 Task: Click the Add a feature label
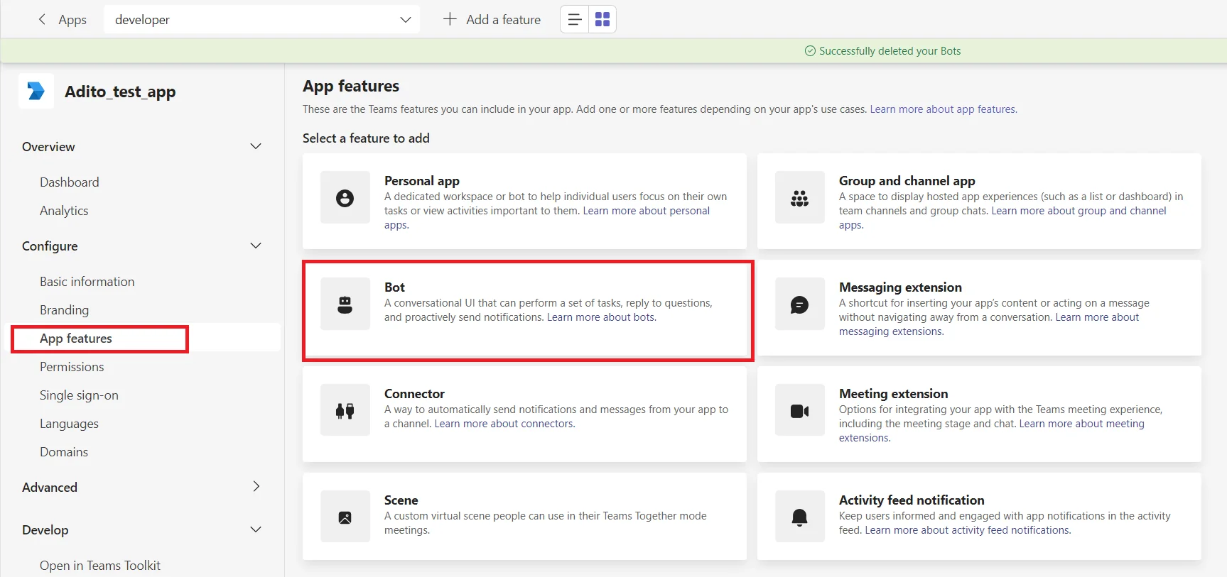pyautogui.click(x=503, y=20)
